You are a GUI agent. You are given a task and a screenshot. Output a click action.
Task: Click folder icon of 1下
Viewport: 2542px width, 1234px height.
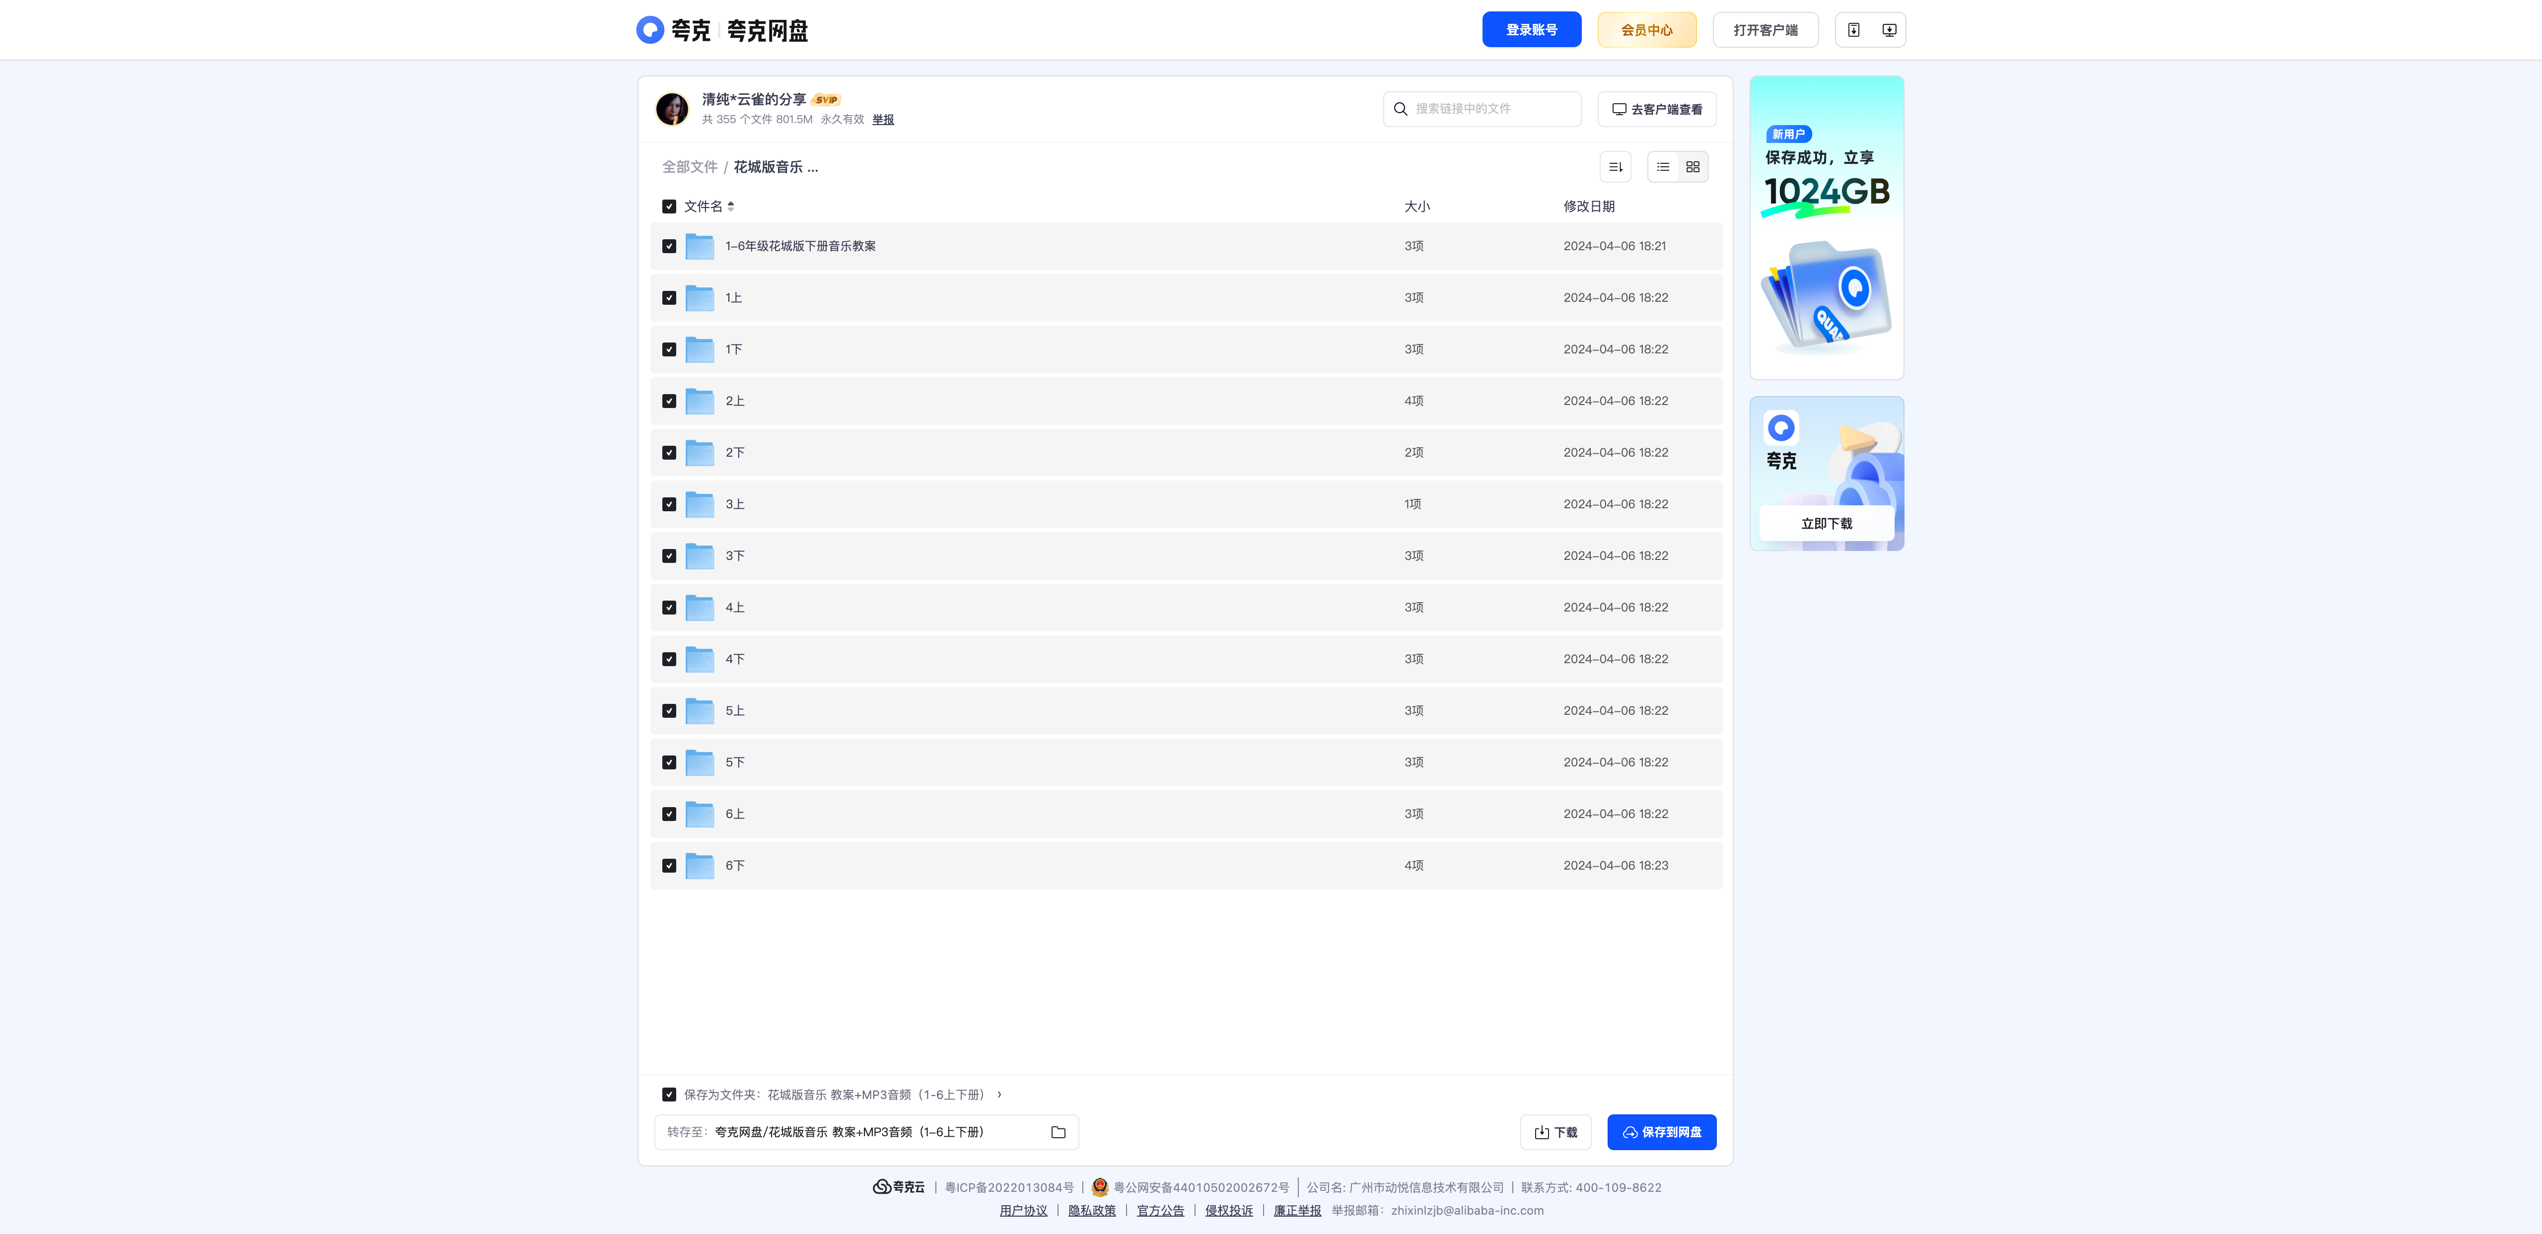[x=700, y=349]
